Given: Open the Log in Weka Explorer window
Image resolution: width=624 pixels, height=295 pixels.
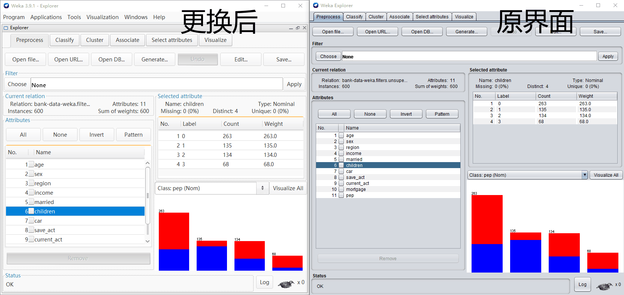Looking at the screenshot, I should [x=582, y=285].
